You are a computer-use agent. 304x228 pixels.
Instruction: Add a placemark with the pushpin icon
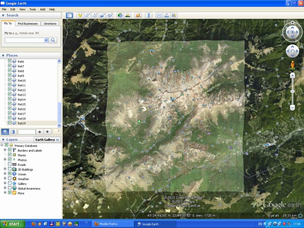(80, 15)
